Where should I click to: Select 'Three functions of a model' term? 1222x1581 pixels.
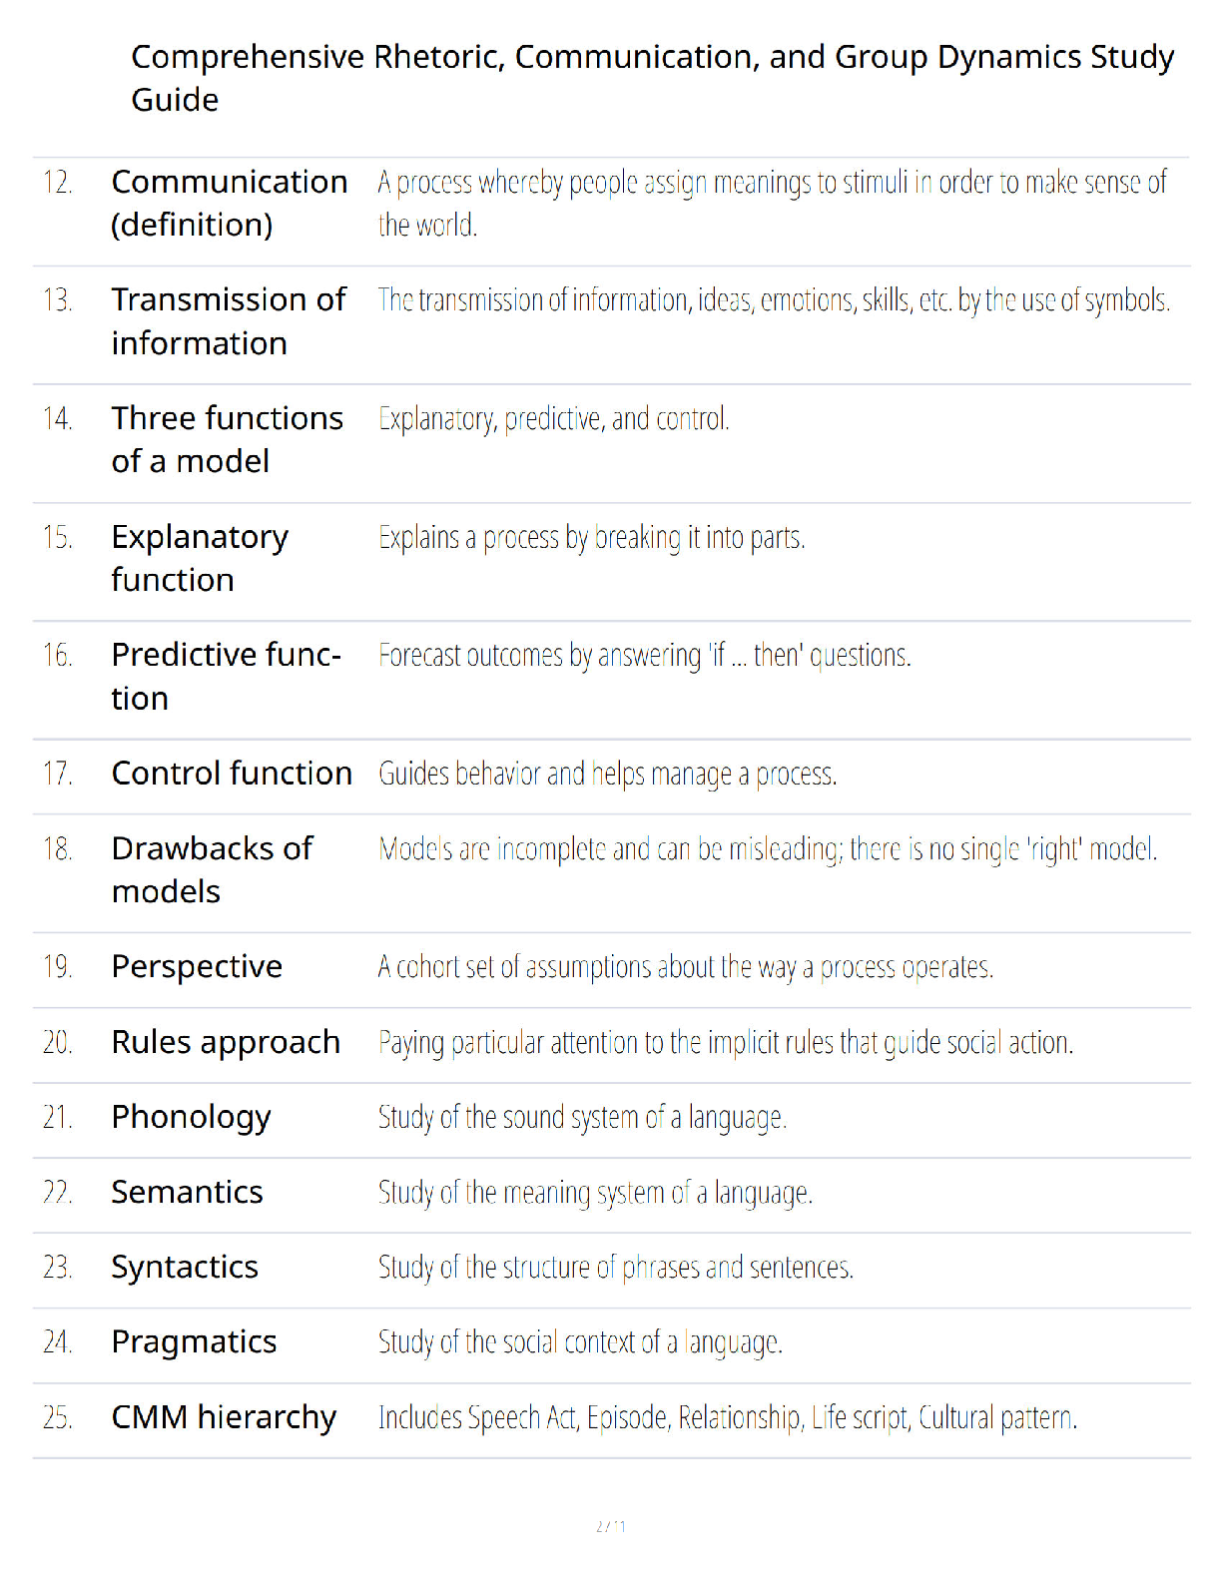[x=227, y=439]
